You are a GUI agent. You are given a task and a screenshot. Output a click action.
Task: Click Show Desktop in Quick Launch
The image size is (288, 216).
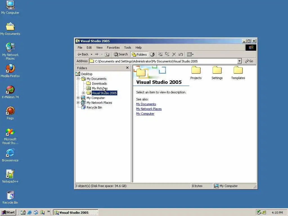coord(23,213)
